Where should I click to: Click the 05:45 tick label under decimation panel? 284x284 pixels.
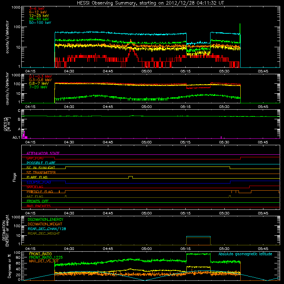263,248
